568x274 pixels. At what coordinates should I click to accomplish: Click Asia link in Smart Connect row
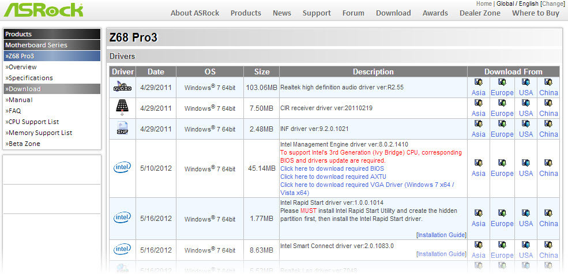[478, 256]
